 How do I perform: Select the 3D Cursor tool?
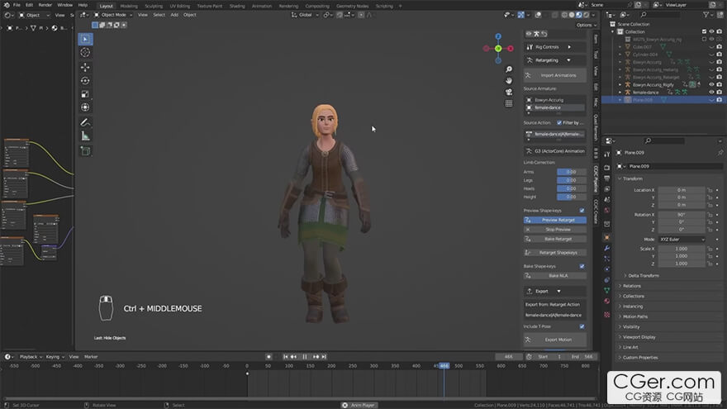(85, 52)
